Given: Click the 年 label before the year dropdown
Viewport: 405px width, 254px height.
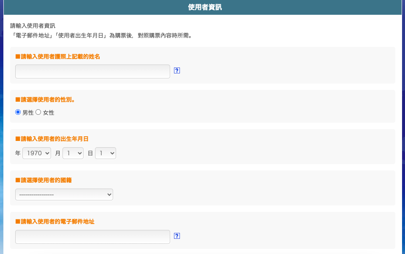Looking at the screenshot, I should (18, 153).
